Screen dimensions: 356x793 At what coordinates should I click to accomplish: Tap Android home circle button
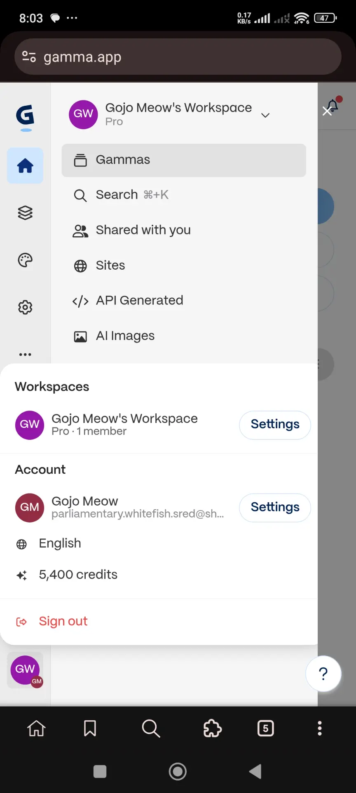click(178, 772)
